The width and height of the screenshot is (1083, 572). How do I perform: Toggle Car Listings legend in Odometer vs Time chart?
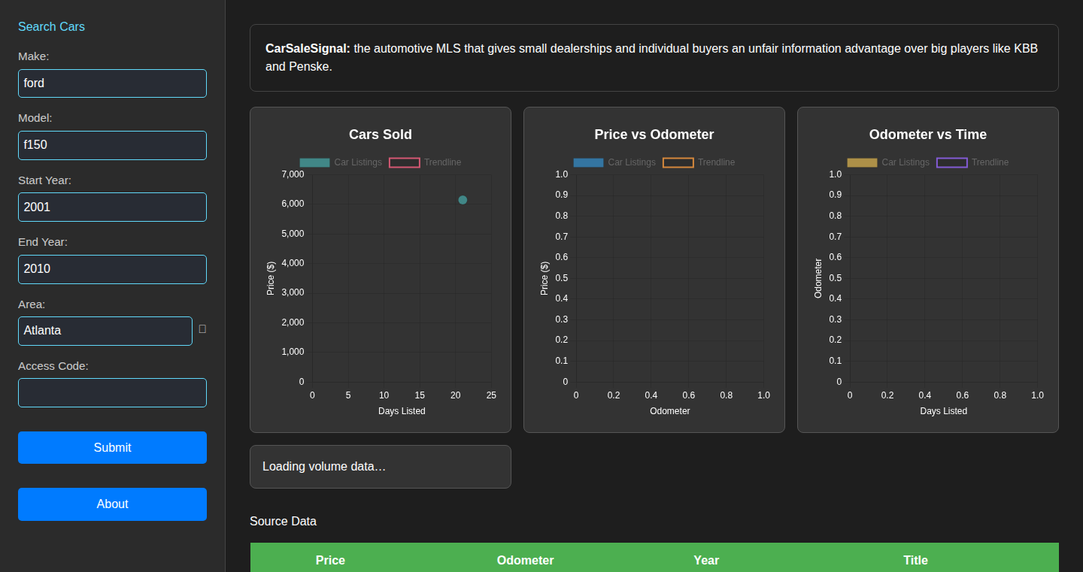(888, 162)
